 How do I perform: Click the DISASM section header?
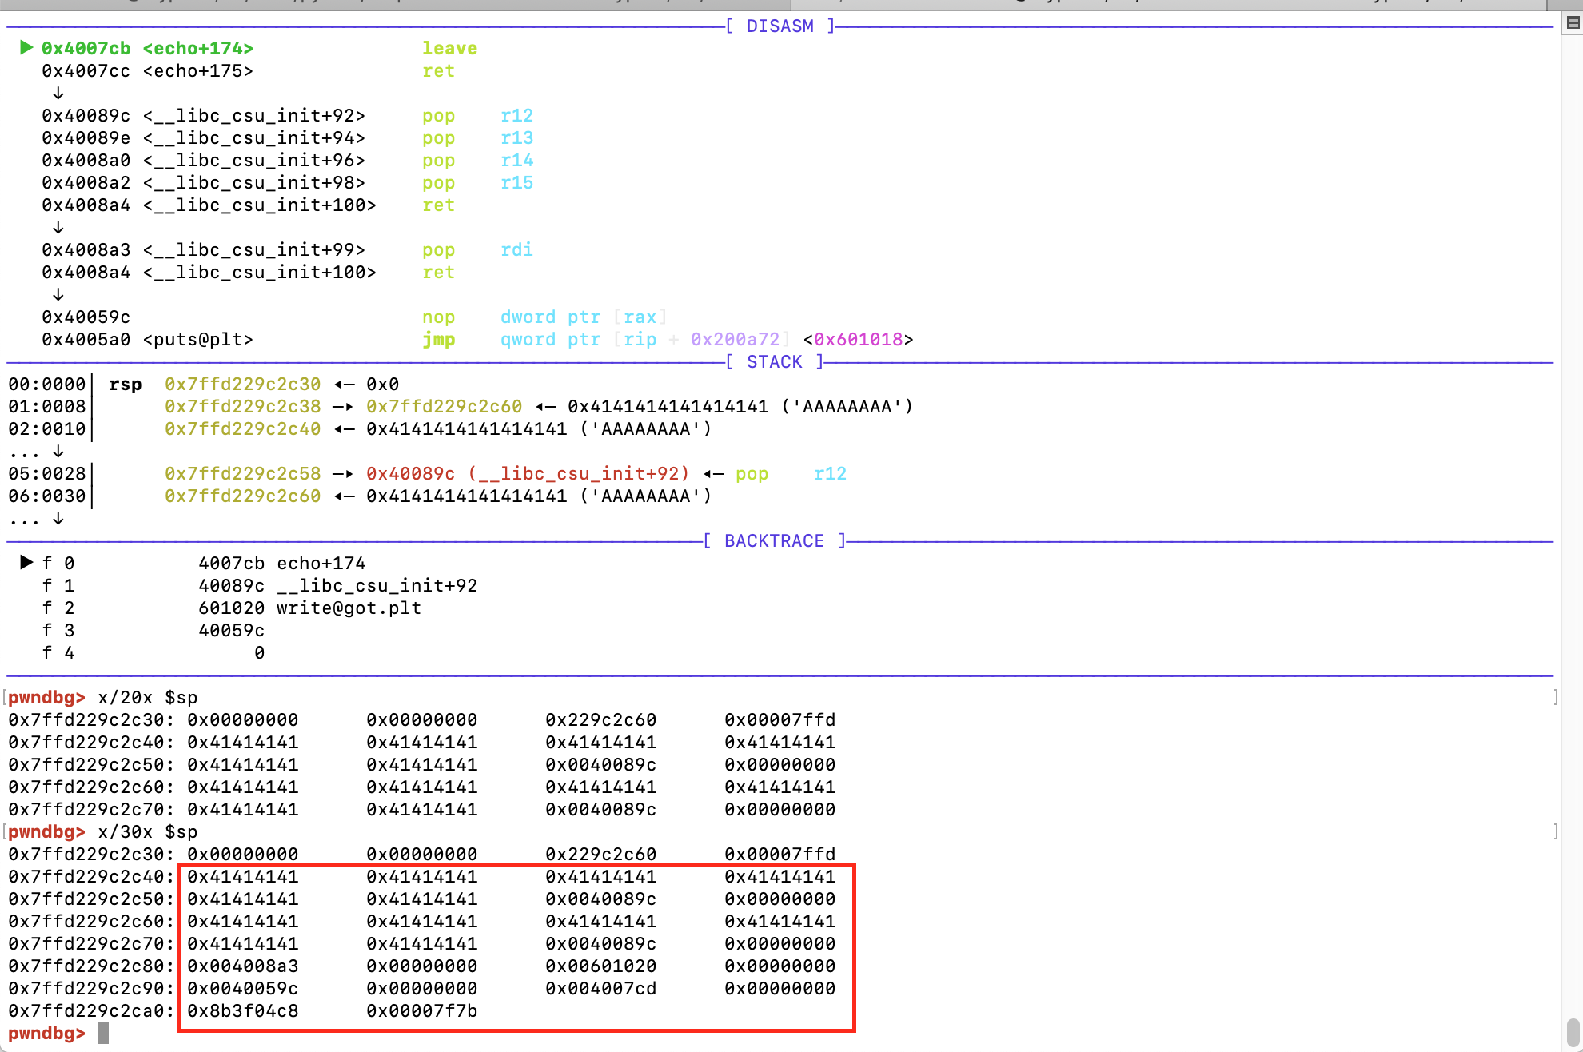click(x=780, y=26)
